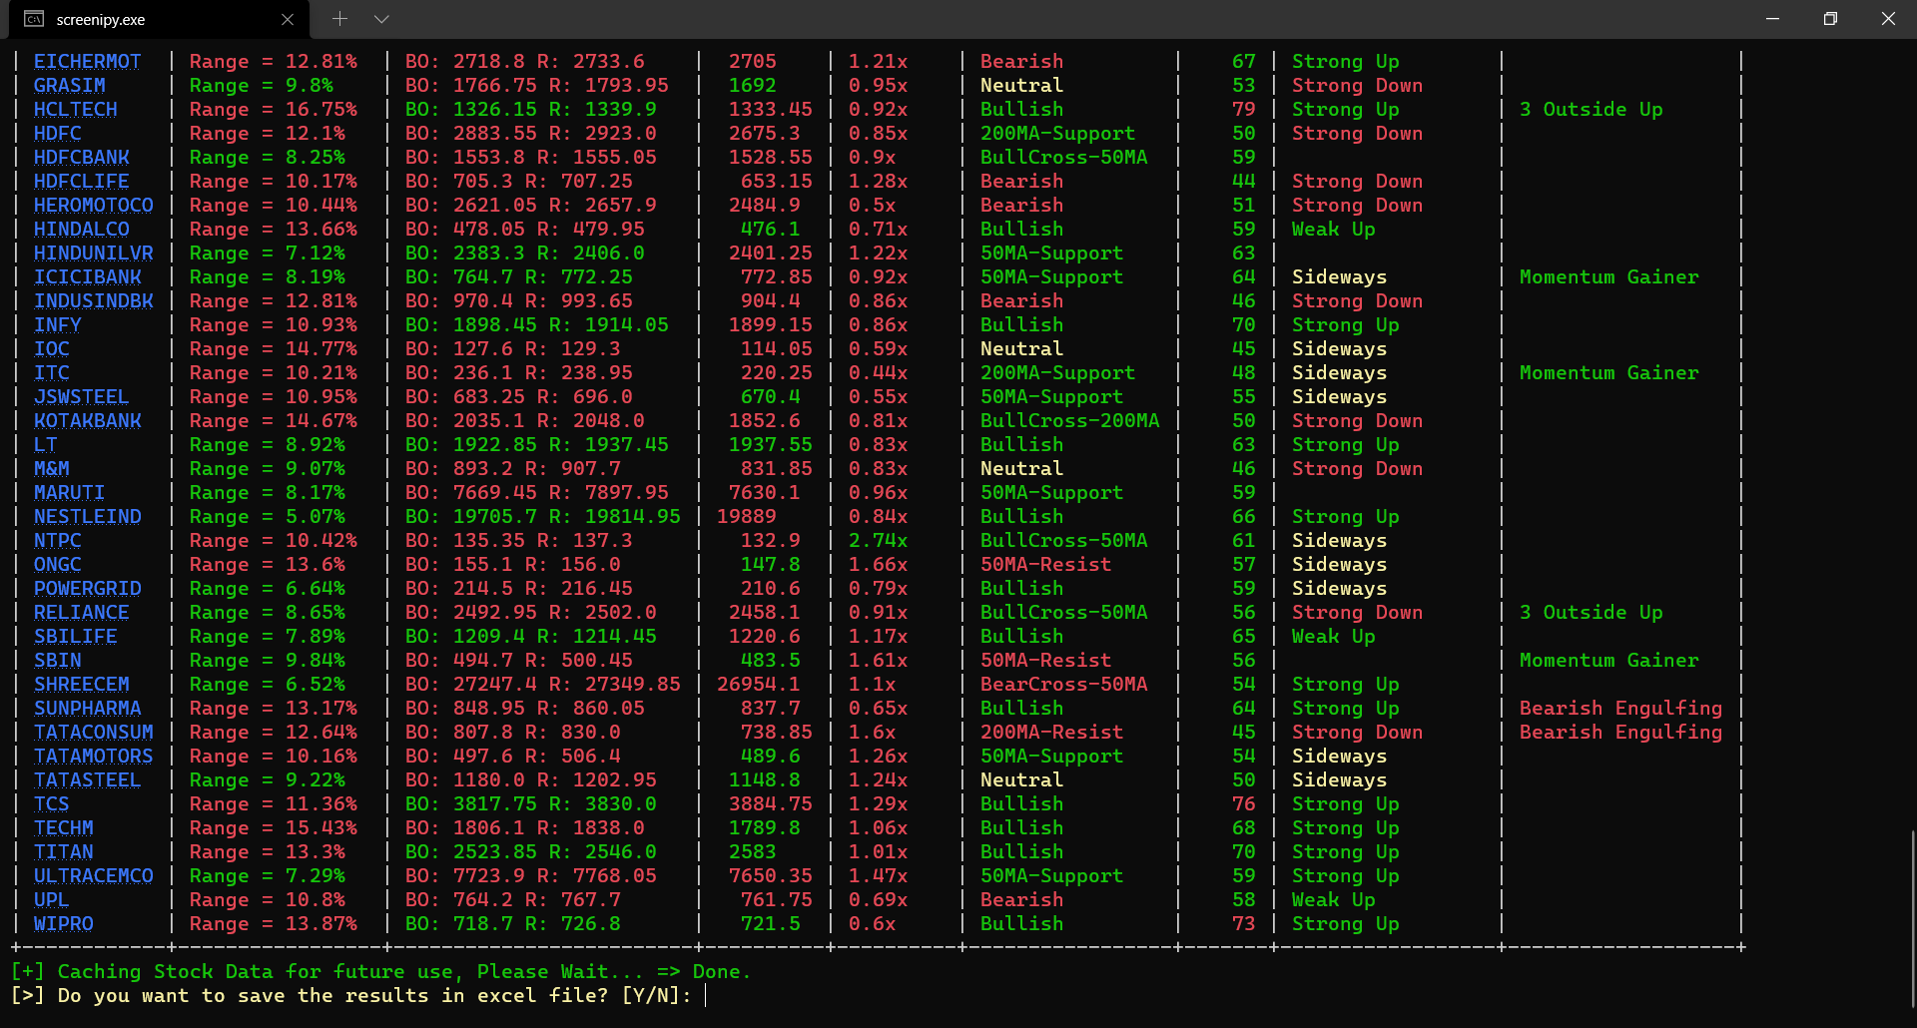Open the HINDALCO stock link
This screenshot has height=1028, width=1917.
point(82,230)
